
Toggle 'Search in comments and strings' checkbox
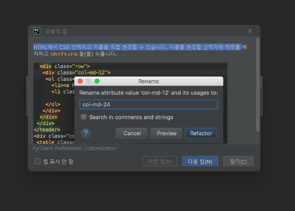pos(84,117)
